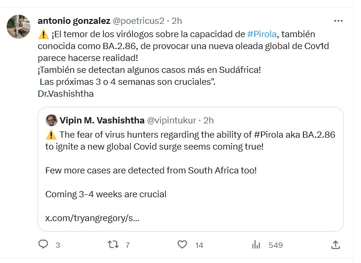Click the 549 views count
Screen dimensions: 361x263
pyautogui.click(x=275, y=245)
